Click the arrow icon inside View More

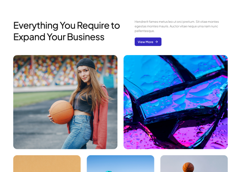point(157,42)
